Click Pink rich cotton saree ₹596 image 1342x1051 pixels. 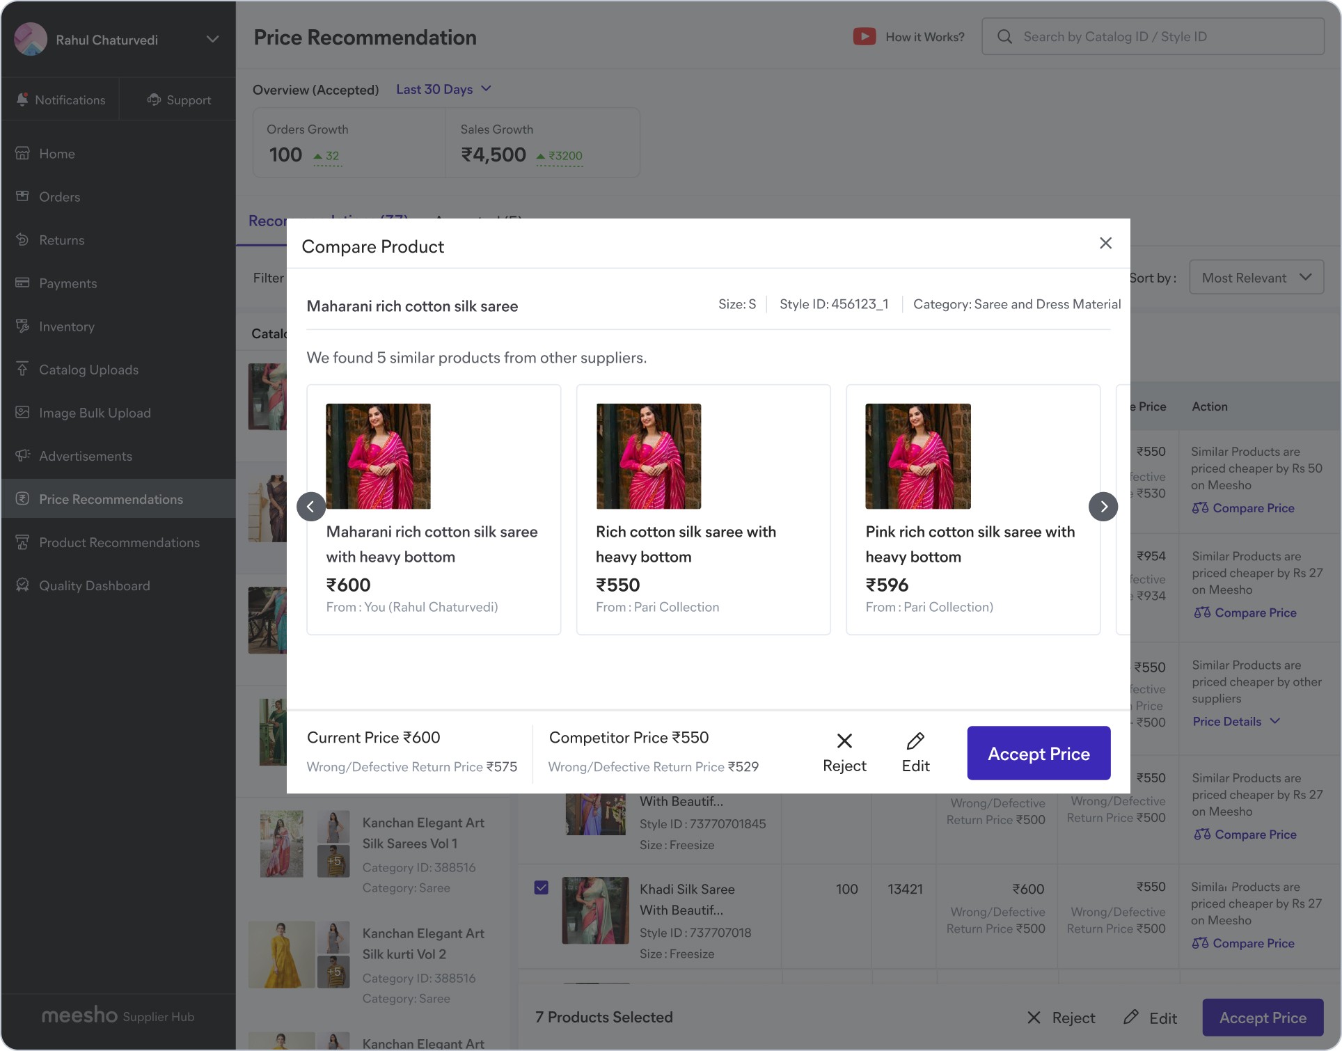pyautogui.click(x=918, y=456)
